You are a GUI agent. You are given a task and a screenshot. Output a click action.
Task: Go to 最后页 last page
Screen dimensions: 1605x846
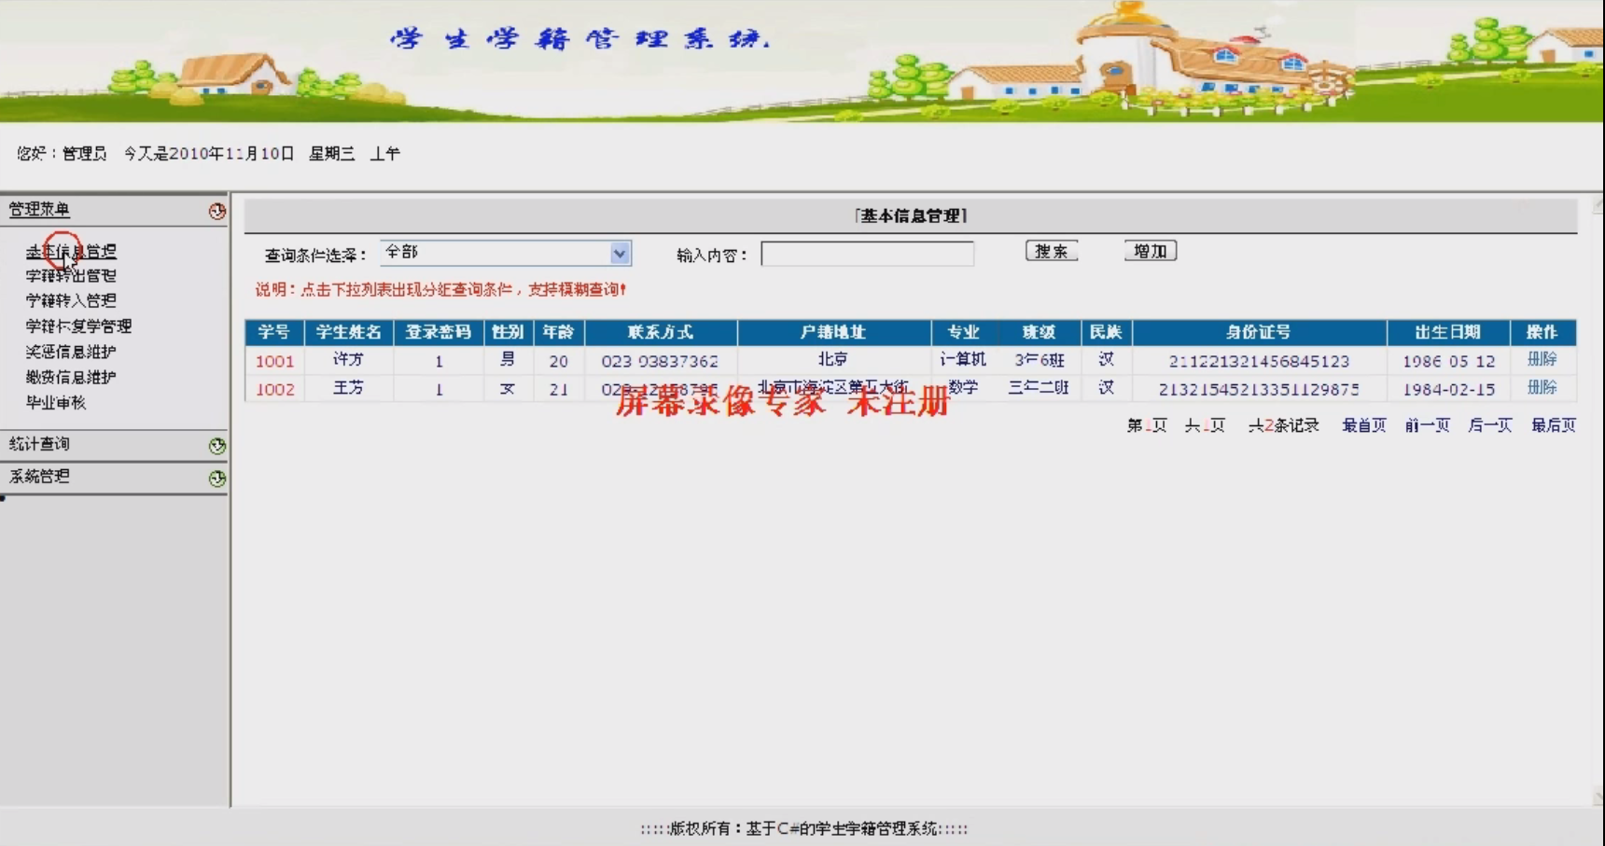click(x=1553, y=425)
